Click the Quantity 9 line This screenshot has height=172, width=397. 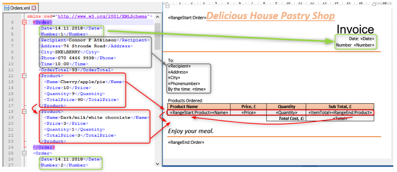click(74, 93)
